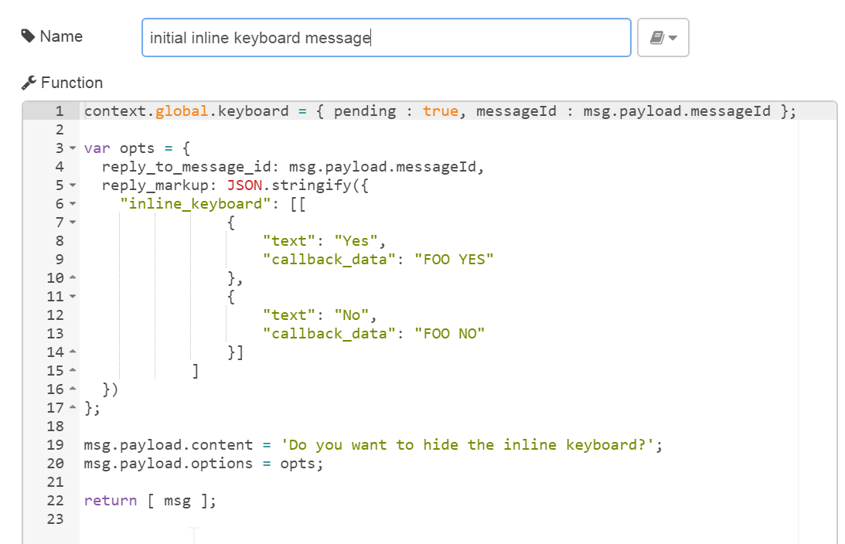Fold the Yes button object at line 7
This screenshot has height=544, width=845.
point(73,223)
